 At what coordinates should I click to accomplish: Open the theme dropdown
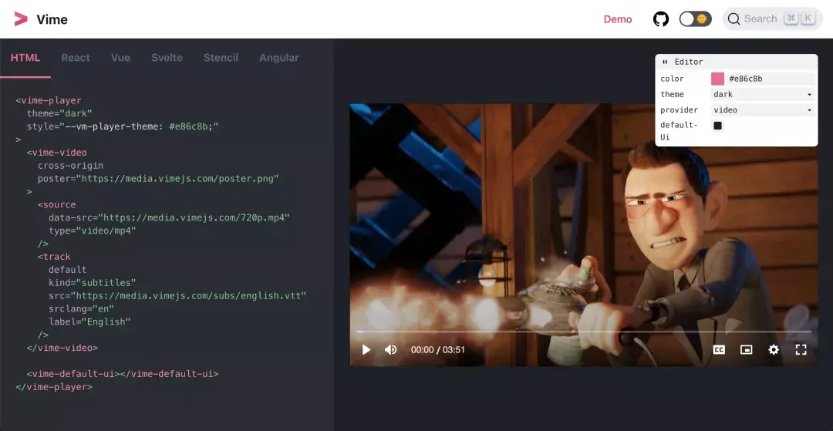point(763,95)
